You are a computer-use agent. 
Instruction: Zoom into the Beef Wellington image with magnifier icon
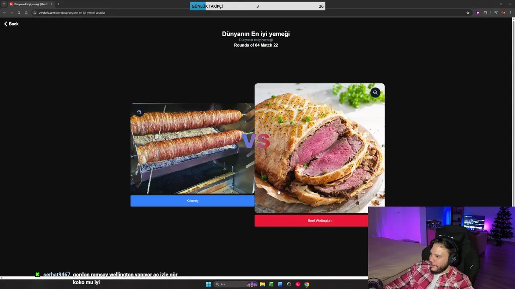tap(375, 93)
